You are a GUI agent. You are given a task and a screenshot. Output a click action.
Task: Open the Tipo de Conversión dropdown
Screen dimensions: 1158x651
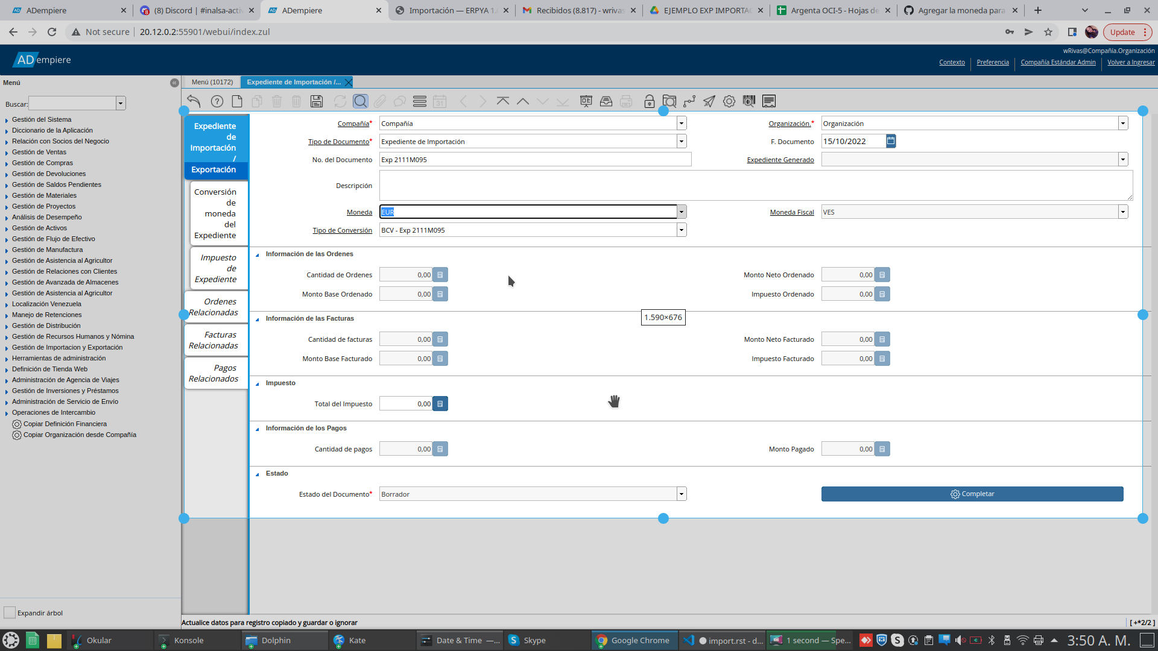pos(682,230)
